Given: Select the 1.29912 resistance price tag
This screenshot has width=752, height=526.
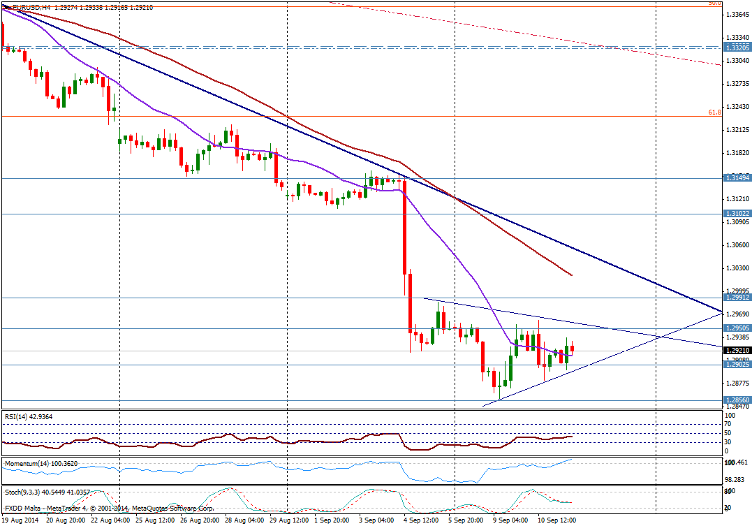Looking at the screenshot, I should (x=737, y=298).
